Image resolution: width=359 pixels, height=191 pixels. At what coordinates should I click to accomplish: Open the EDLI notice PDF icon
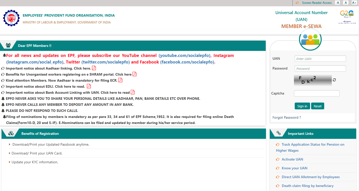[89, 86]
